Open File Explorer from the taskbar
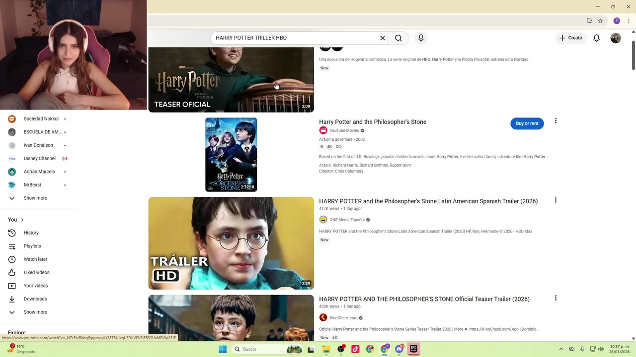The image size is (636, 357). 326,349
